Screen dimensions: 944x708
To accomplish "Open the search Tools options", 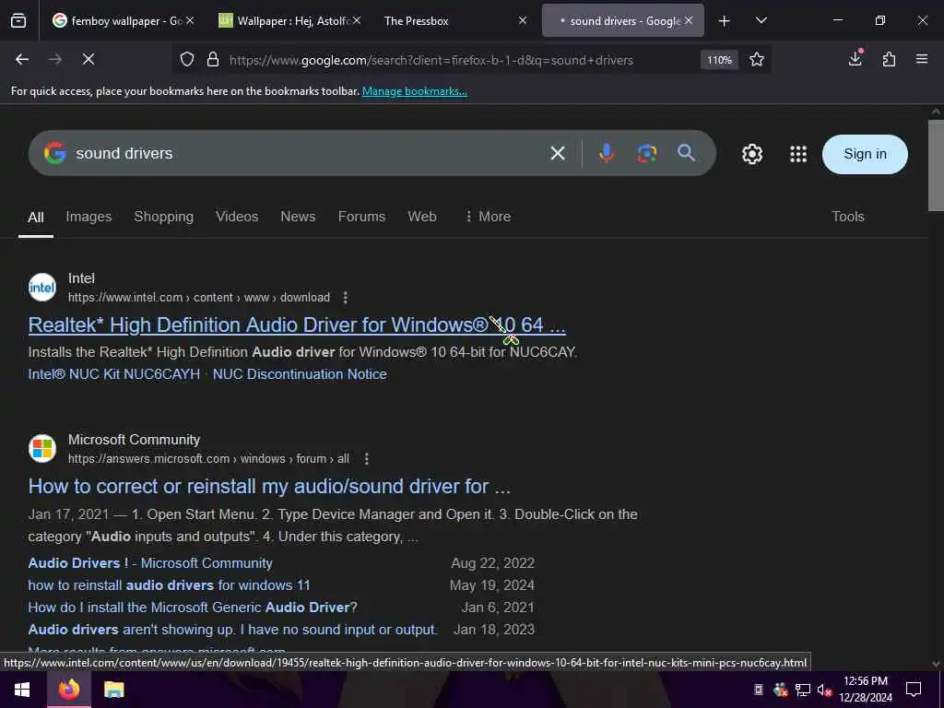I will [x=848, y=217].
